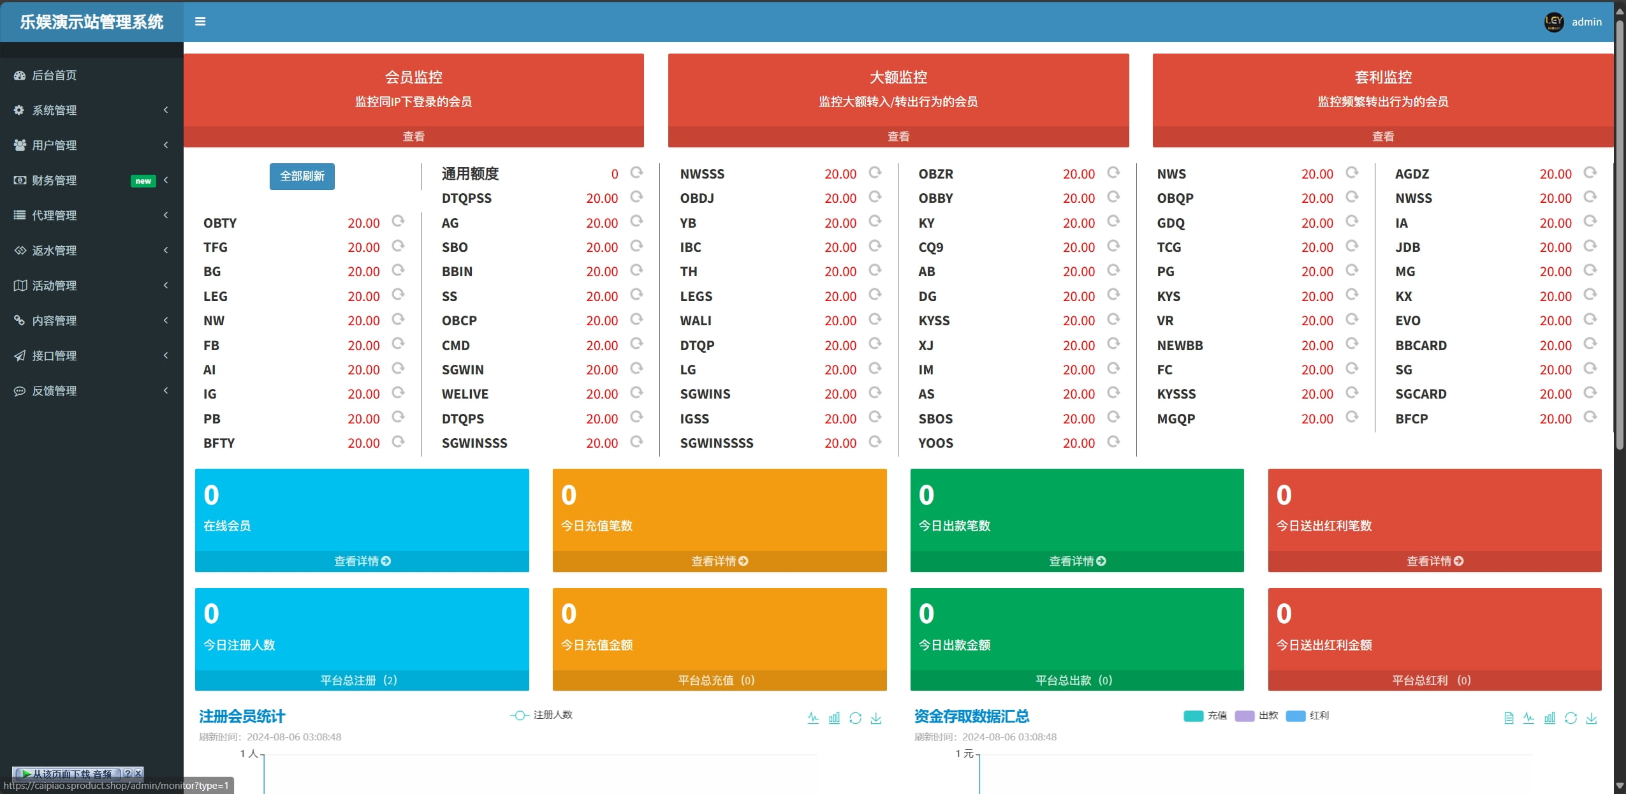Click the 全部刷新 button
Screen dimensions: 1626x794
pyautogui.click(x=302, y=176)
